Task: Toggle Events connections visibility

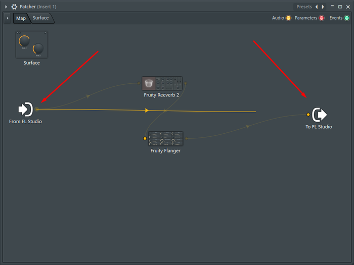Action: click(x=347, y=18)
